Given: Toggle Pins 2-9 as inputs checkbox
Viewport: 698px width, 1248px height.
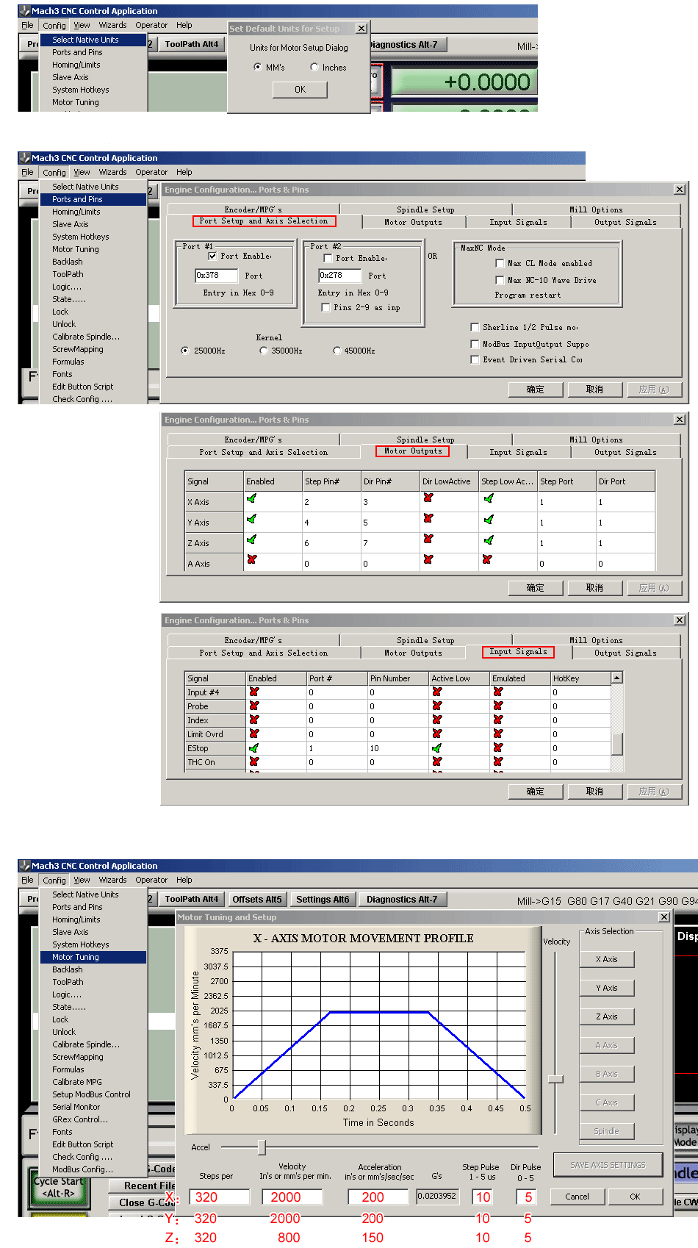Looking at the screenshot, I should 325,307.
